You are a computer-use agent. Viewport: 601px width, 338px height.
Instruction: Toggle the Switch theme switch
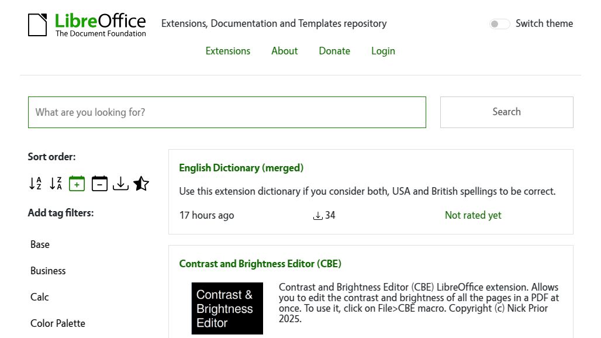[499, 24]
